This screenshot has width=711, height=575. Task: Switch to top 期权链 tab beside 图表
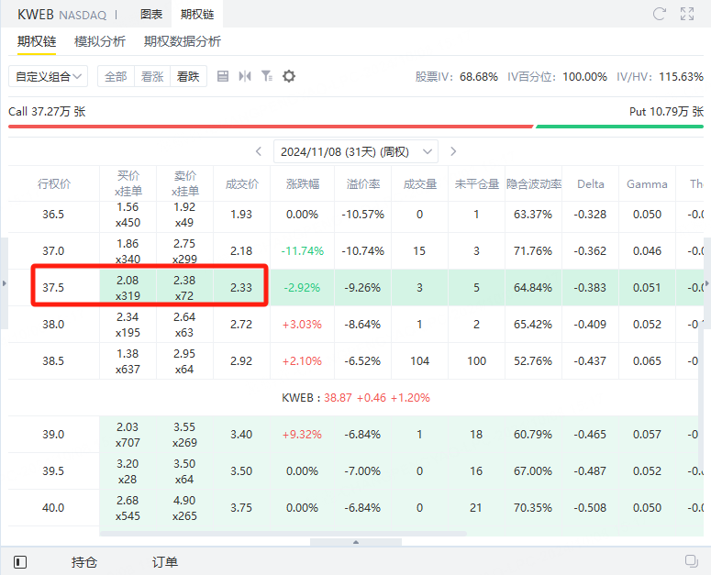[197, 15]
